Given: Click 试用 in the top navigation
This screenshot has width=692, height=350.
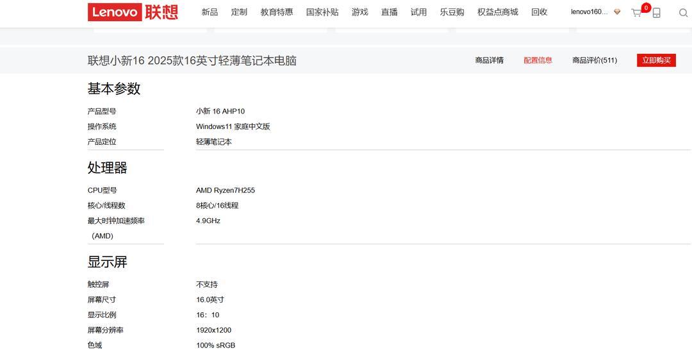Looking at the screenshot, I should 418,12.
